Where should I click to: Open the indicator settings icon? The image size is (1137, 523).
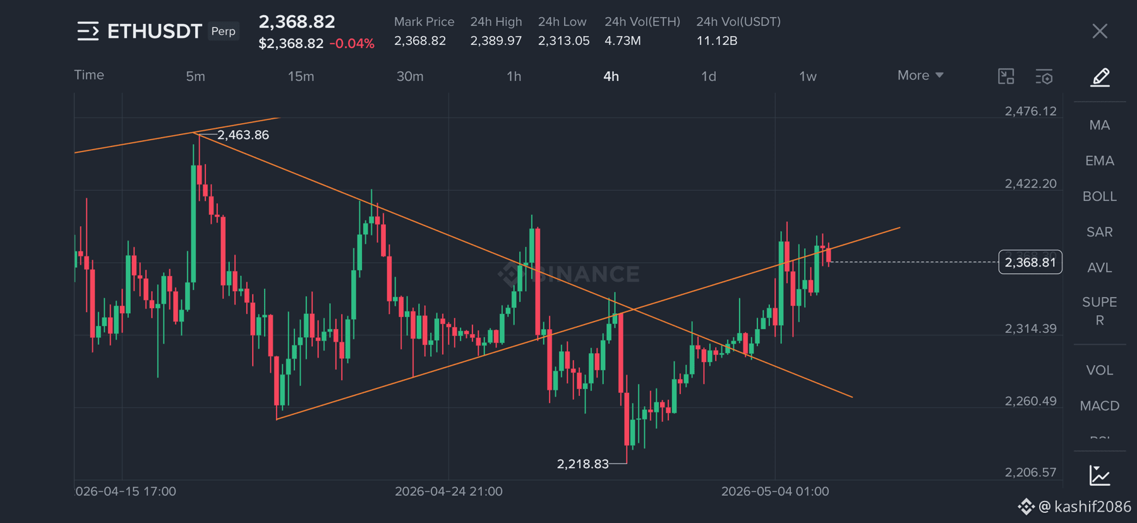(1044, 76)
